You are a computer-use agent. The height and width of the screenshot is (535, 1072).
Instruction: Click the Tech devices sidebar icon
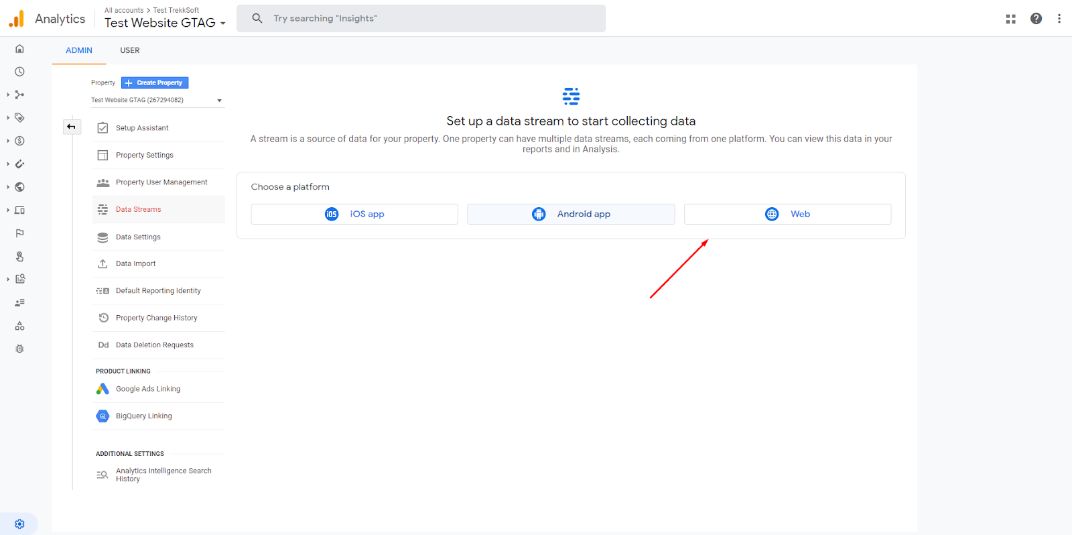click(x=19, y=210)
